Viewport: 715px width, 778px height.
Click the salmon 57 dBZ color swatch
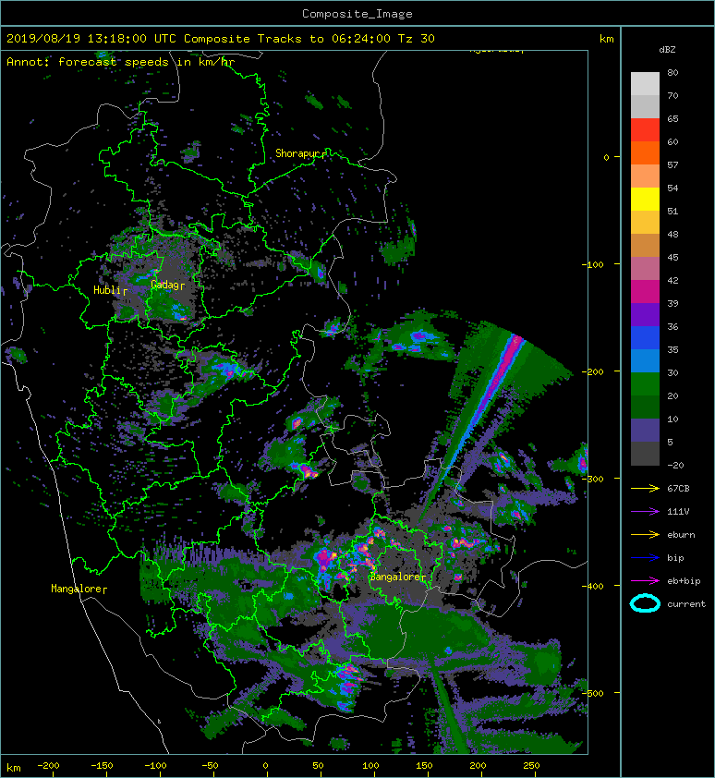(x=645, y=176)
